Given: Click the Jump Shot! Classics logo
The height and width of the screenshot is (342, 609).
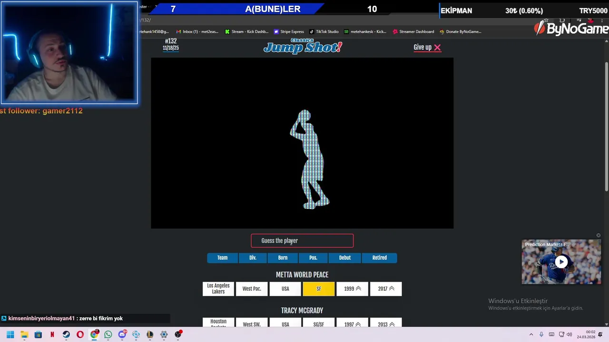Looking at the screenshot, I should click(303, 47).
